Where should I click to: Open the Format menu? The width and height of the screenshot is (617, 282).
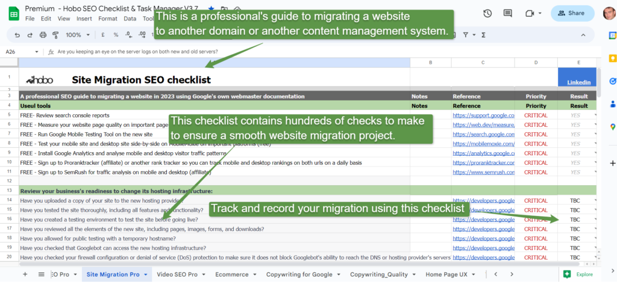(108, 19)
